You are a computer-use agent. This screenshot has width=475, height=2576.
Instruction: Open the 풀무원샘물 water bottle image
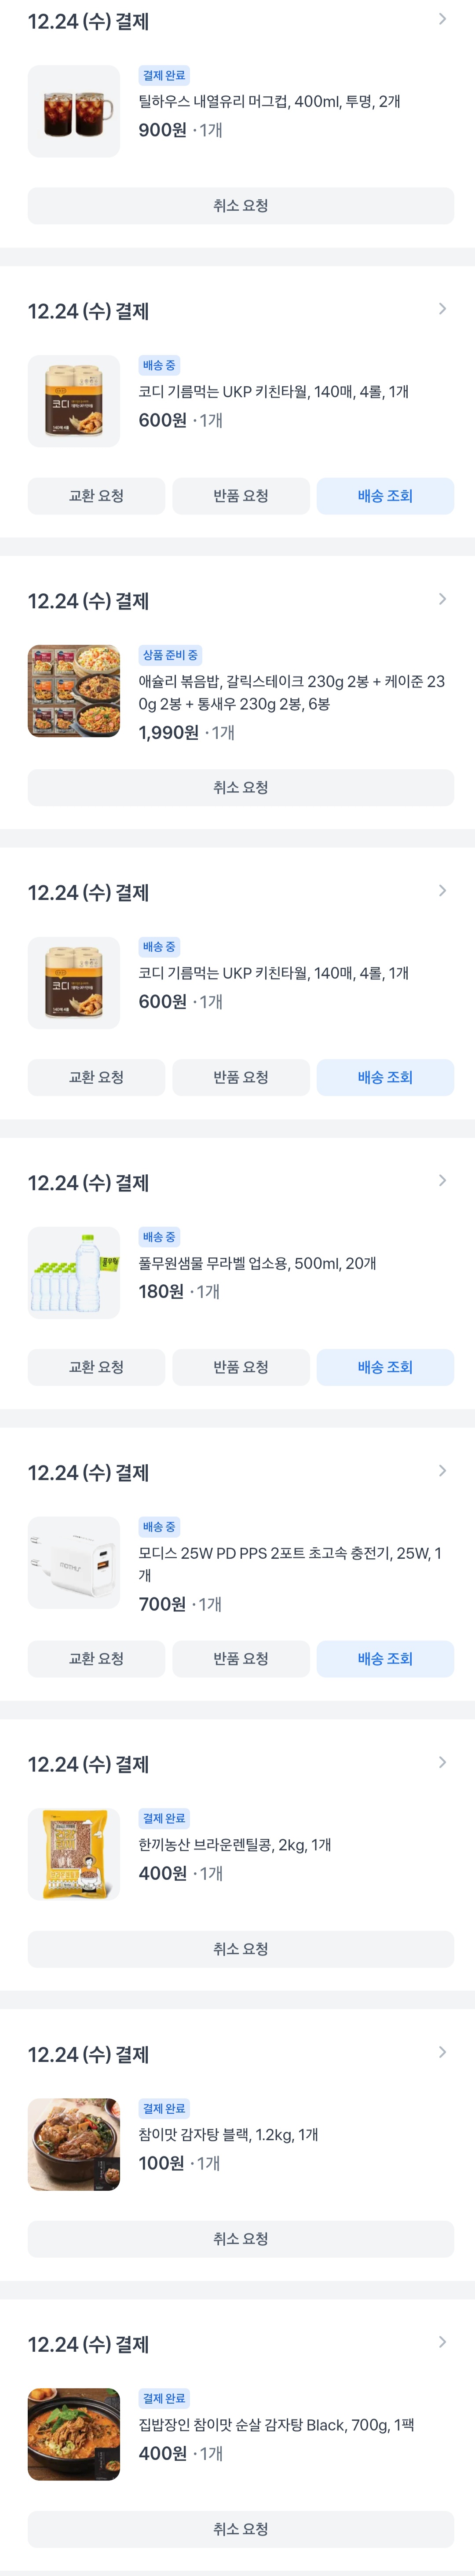74,1273
